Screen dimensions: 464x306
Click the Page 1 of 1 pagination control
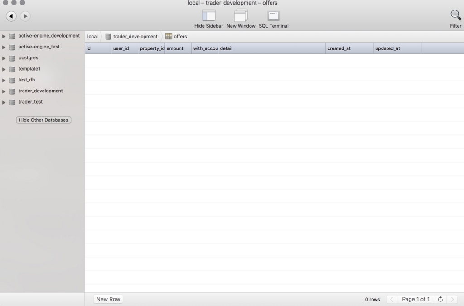[416, 299]
